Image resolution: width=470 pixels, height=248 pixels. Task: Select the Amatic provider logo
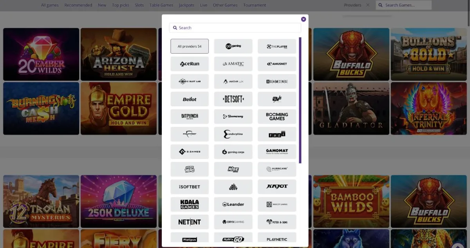tap(233, 64)
